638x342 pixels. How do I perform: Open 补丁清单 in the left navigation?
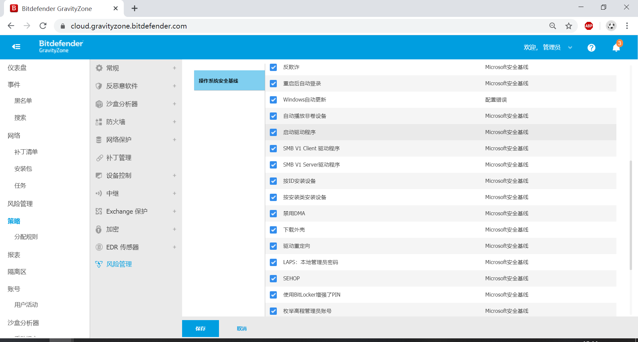pyautogui.click(x=26, y=152)
